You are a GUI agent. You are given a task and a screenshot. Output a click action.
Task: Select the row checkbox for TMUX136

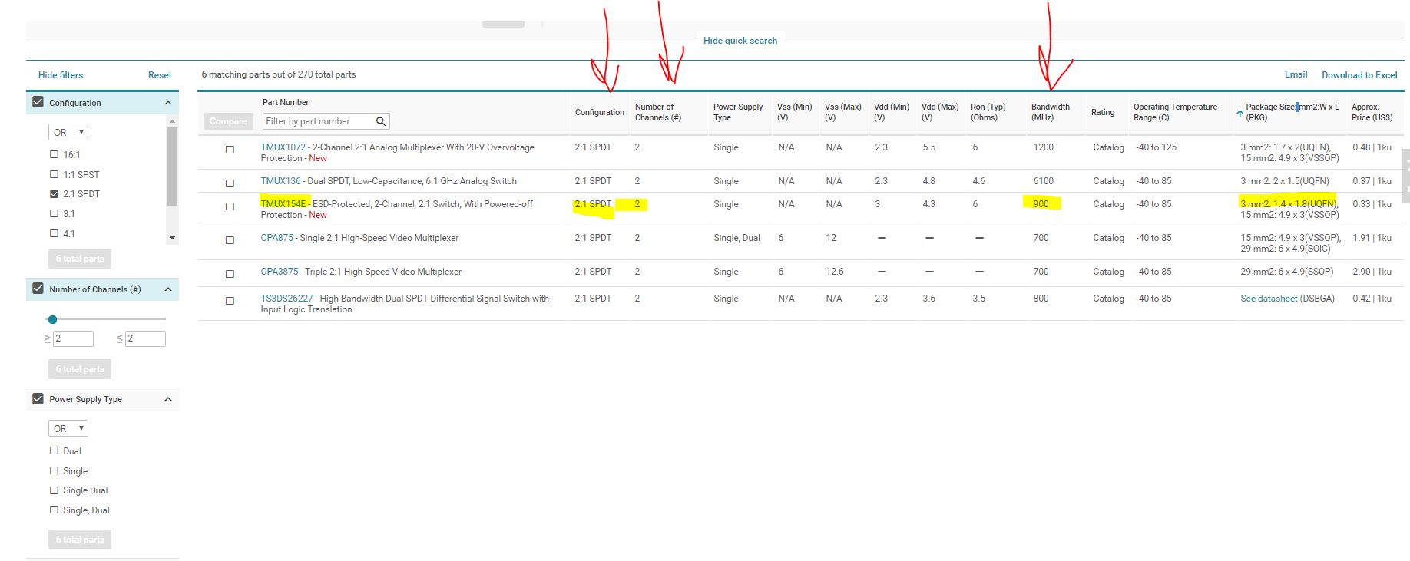(230, 183)
